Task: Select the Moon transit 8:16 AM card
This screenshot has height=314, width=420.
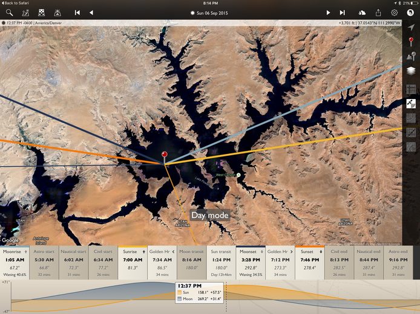Action: tap(191, 263)
